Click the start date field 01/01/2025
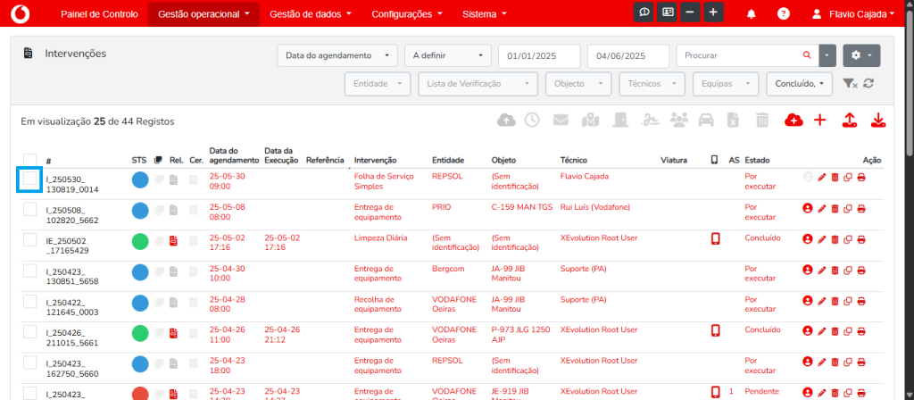This screenshot has width=914, height=400. [x=539, y=56]
